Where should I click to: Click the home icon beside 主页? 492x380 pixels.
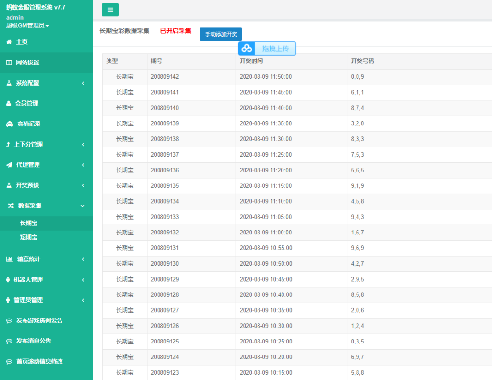click(9, 42)
